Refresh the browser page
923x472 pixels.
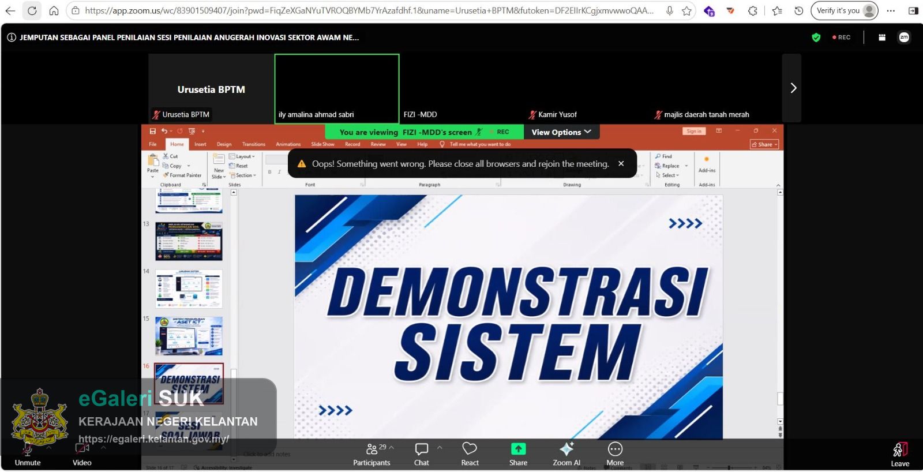pos(32,10)
